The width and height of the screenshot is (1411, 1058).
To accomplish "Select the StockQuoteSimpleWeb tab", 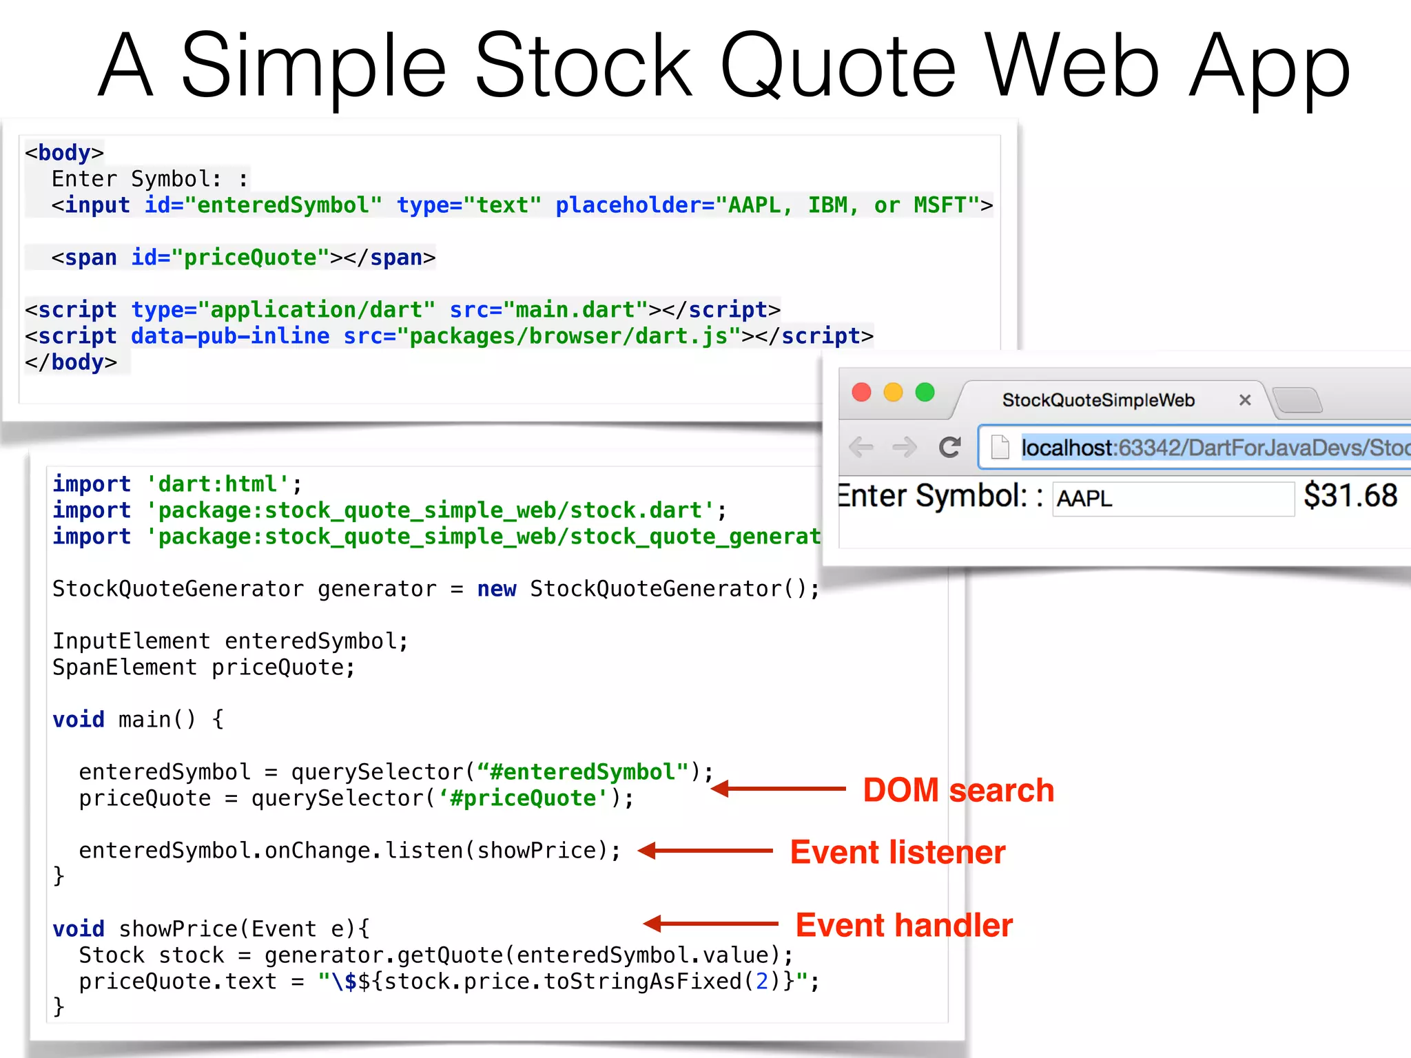I will (x=1098, y=400).
